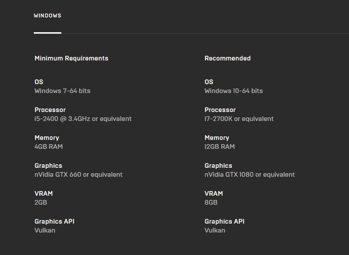Click the VRAM label under Minimum Requirements

pyautogui.click(x=43, y=193)
